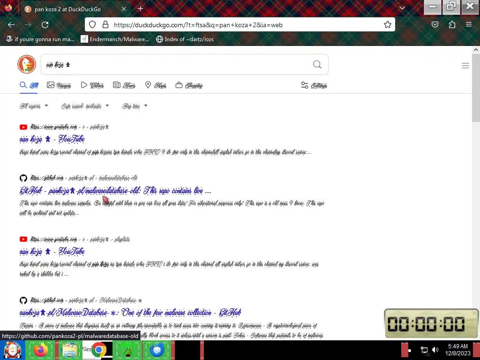Switch to the News search tab
The image size is (480, 360).
click(x=124, y=85)
